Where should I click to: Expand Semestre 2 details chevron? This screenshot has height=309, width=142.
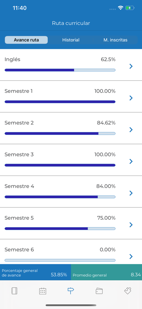click(x=131, y=130)
